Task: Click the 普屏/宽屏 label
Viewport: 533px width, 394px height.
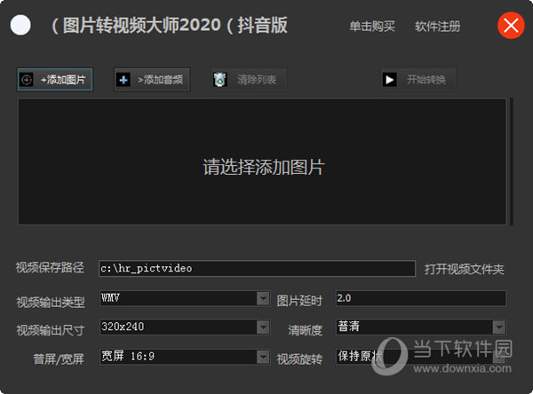Action: click(x=59, y=359)
